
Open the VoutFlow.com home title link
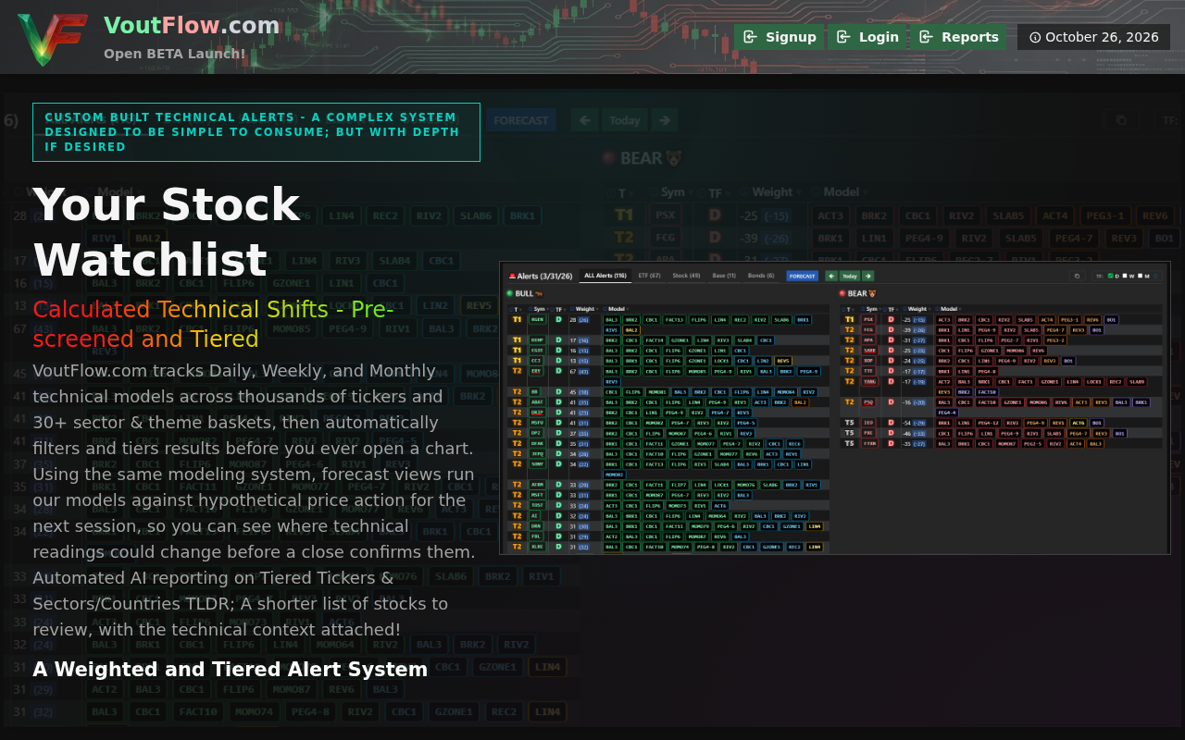click(192, 25)
